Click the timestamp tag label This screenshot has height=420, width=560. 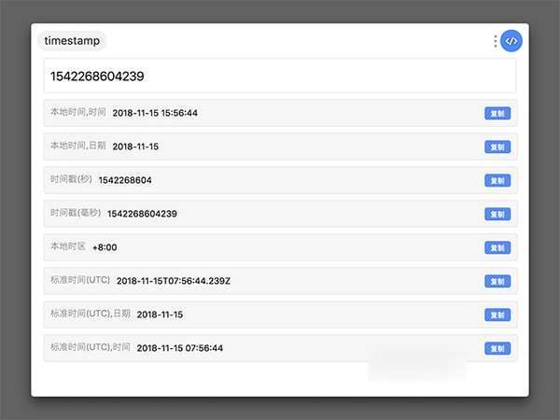72,41
